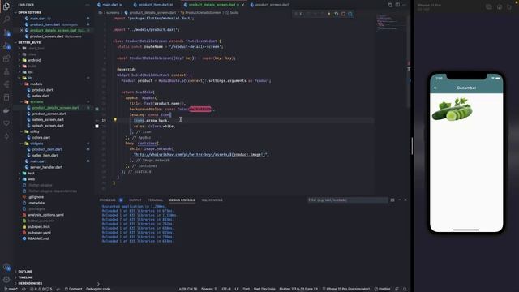Open the Accounts menu in activity bar
The height and width of the screenshot is (292, 519).
(x=6, y=267)
